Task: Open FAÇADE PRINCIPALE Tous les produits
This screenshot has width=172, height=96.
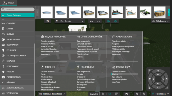Action: [x=48, y=41]
